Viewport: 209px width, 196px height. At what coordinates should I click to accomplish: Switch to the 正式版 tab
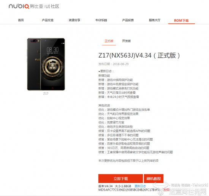(x=109, y=41)
